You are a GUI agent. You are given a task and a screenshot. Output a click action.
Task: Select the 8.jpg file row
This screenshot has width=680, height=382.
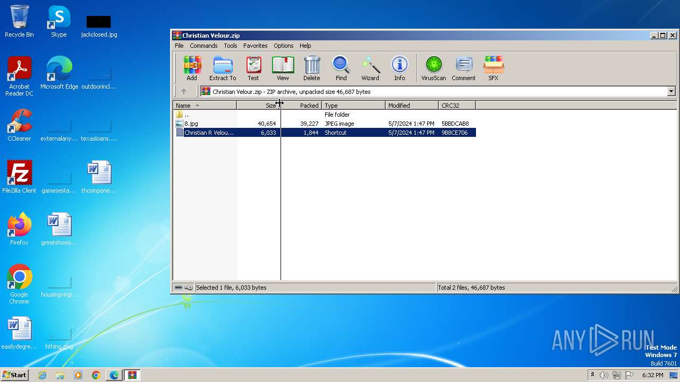pos(325,124)
